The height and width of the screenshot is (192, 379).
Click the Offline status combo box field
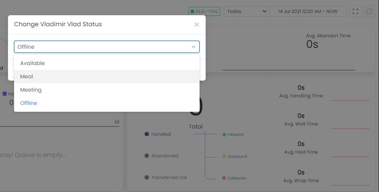(106, 47)
